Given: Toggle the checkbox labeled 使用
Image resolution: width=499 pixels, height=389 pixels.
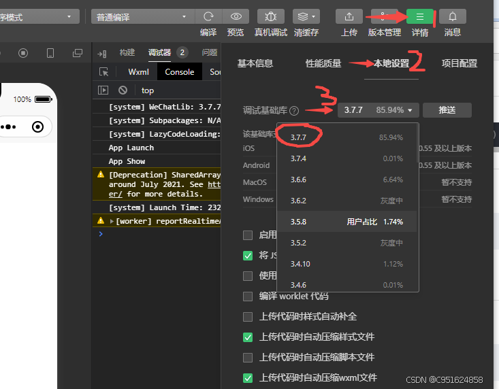Looking at the screenshot, I should pos(248,276).
